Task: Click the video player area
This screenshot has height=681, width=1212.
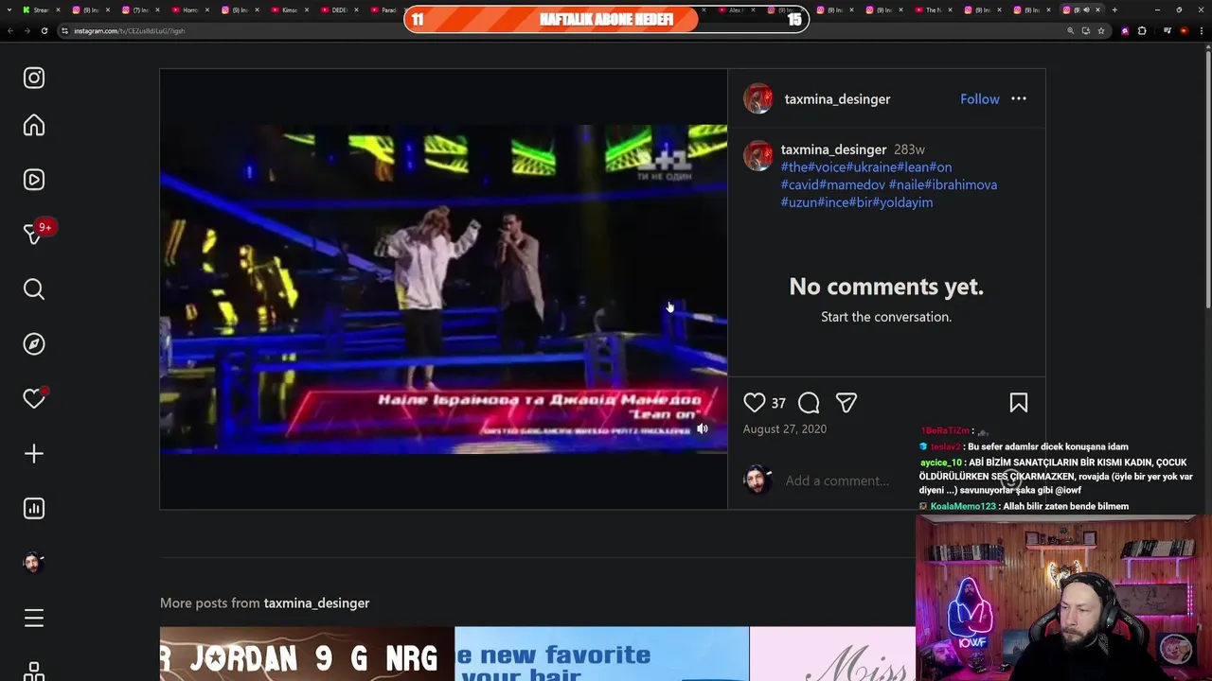Action: (443, 288)
